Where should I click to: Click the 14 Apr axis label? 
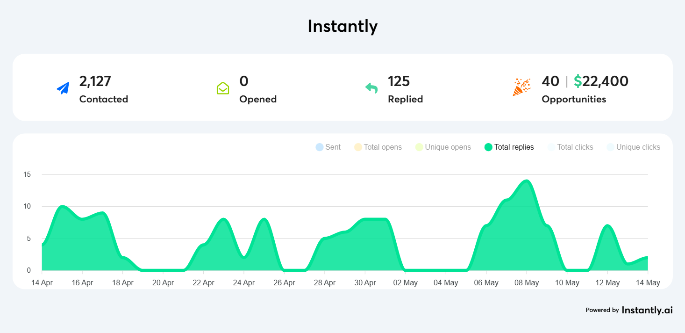click(x=42, y=282)
